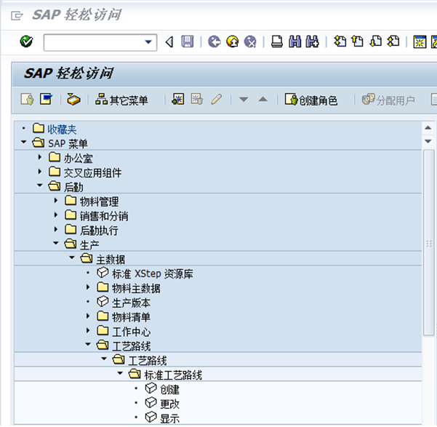The height and width of the screenshot is (427, 437).
Task: Click the Add to Favorites icon
Action: tap(178, 99)
